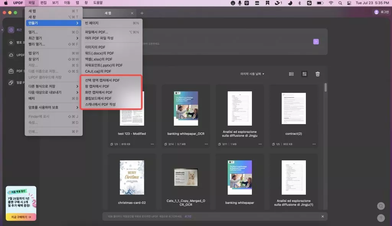This screenshot has height=226, width=392.
Task: Choose CAJ(.caj)의 PDF option
Action: tap(112, 71)
